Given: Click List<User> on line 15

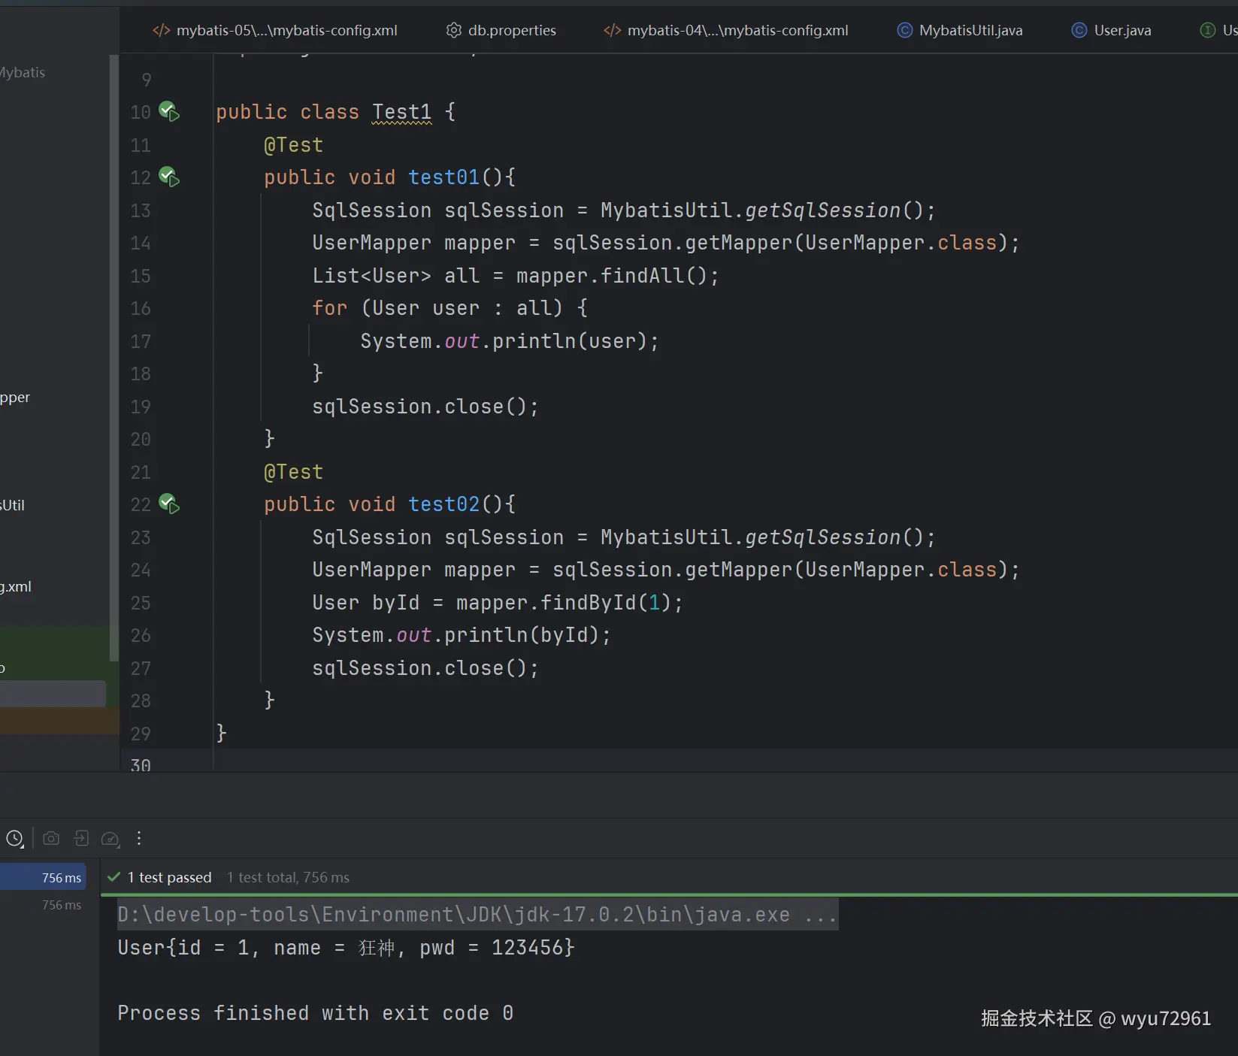Looking at the screenshot, I should click(372, 276).
